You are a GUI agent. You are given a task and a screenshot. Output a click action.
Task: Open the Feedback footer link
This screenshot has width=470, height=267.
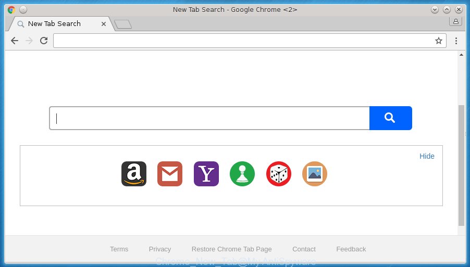click(x=351, y=249)
